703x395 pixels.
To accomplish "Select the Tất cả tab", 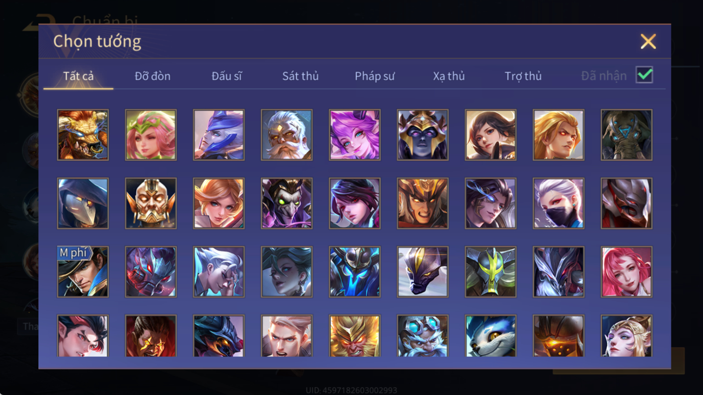I will pos(78,76).
